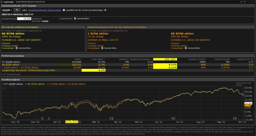Viewport: 256px width, 136px height.
Task: Click the 1Jr period label on chart
Action: [x=4, y=88]
